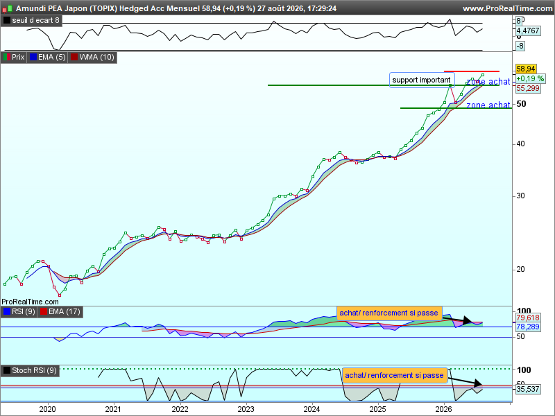Click the +0,19 % variation label
Image resolution: width=555 pixels, height=416 pixels.
(530, 78)
